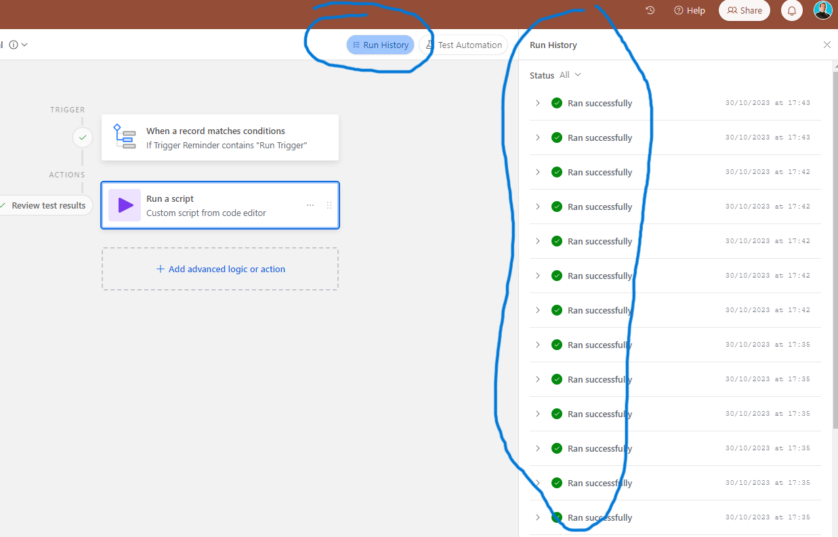Image resolution: width=838 pixels, height=537 pixels.
Task: Open the automation name dropdown chevron
Action: click(x=24, y=45)
